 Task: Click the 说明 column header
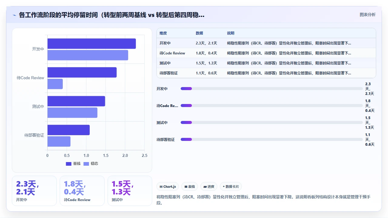pos(231,33)
